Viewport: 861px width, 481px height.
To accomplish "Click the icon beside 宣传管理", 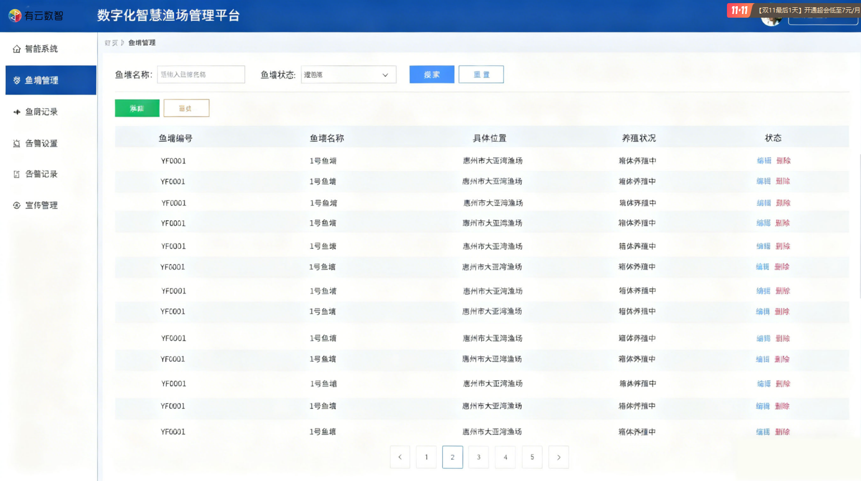I will tap(17, 206).
